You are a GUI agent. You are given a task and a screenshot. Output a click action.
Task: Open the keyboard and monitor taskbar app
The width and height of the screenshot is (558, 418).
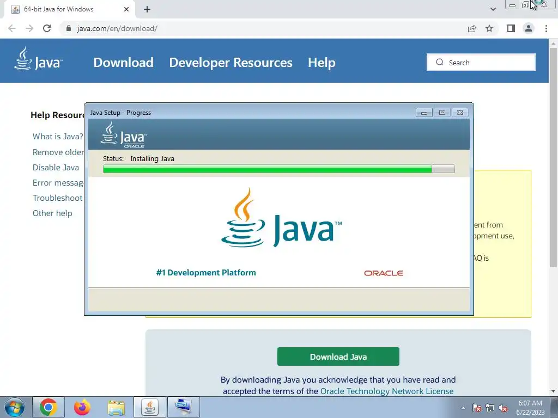tap(184, 407)
